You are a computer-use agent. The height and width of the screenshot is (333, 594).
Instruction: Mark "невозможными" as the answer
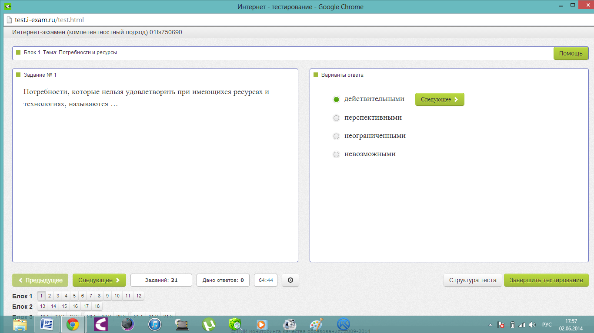pos(336,154)
